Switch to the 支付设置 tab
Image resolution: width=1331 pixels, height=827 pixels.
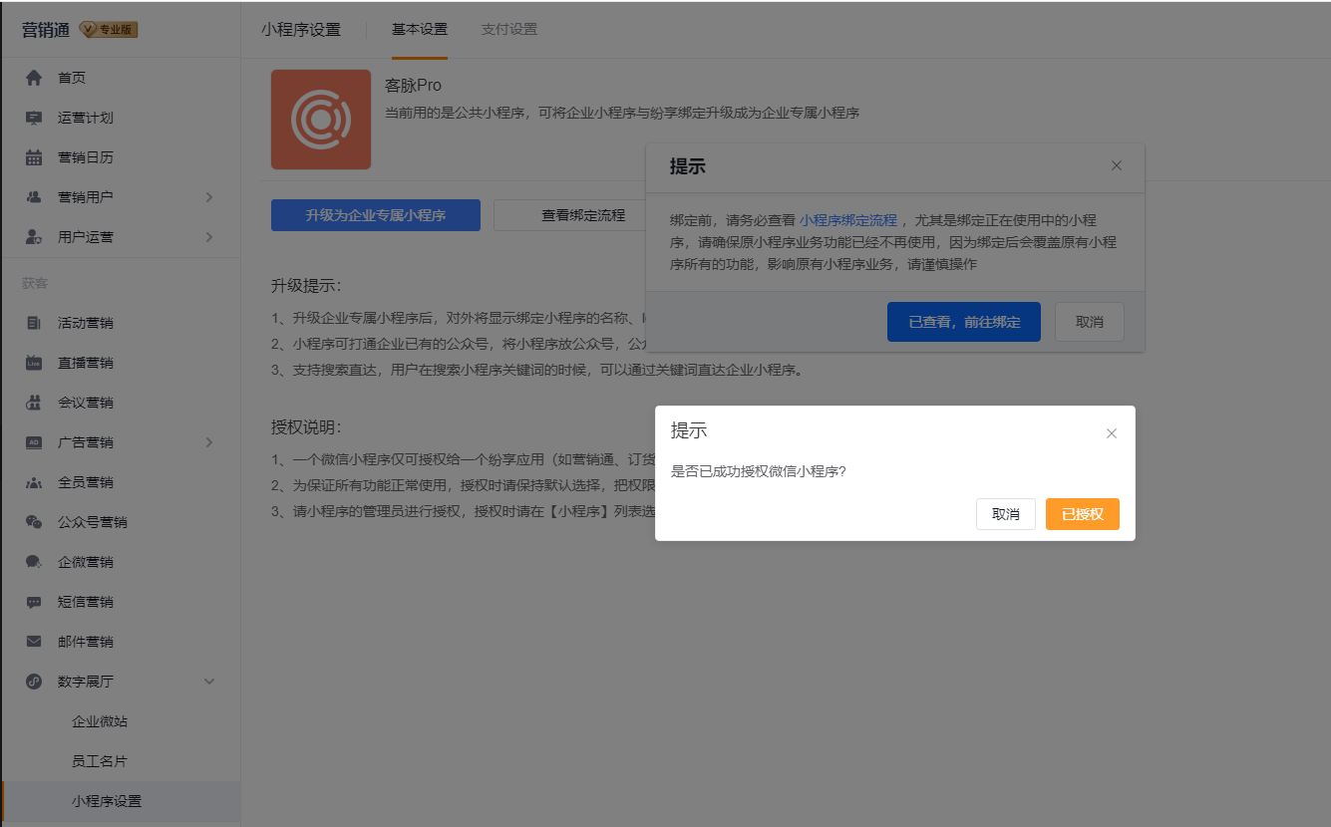click(x=509, y=30)
